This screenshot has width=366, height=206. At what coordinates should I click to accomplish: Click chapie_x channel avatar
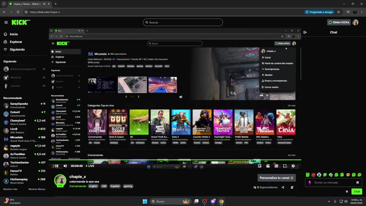(60, 180)
